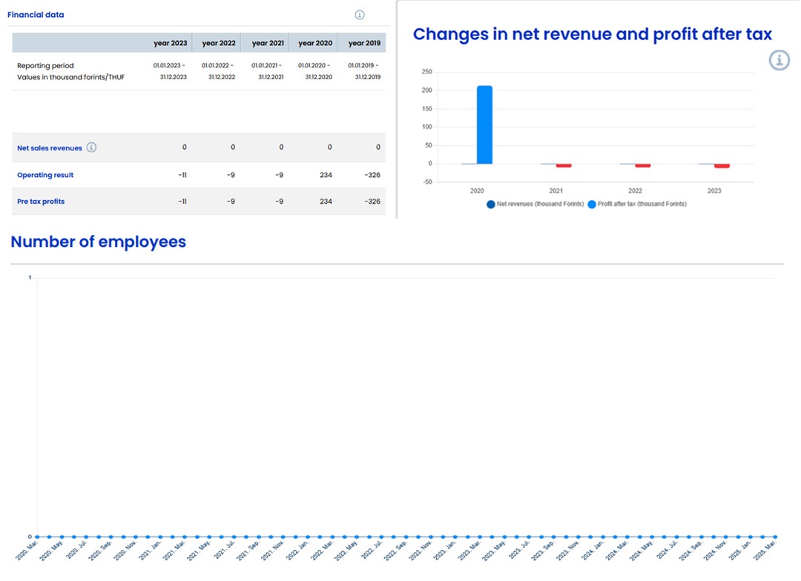Open the Net sales revenues row label
Screen dimensions: 801x581
pos(50,148)
